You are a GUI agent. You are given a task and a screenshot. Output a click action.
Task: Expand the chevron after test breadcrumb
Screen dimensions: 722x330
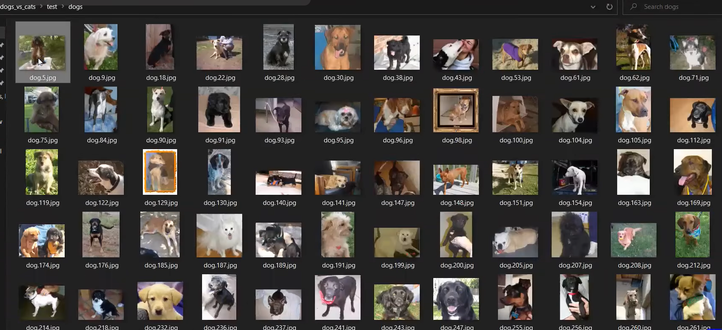tap(63, 7)
